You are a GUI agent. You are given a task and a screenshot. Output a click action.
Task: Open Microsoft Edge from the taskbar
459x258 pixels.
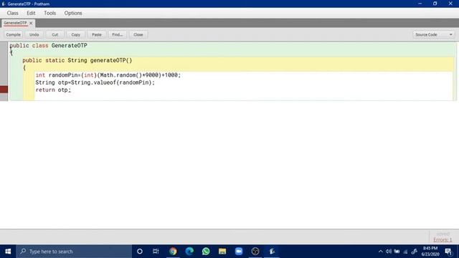189,252
